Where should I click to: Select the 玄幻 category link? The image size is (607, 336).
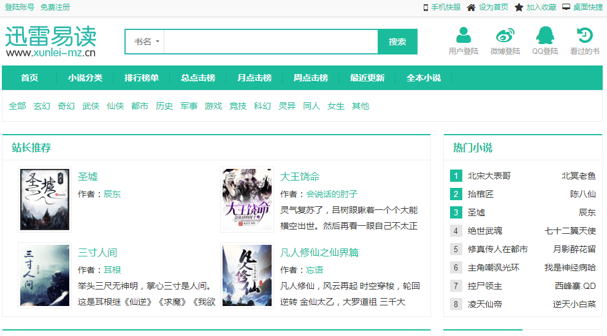pos(42,106)
